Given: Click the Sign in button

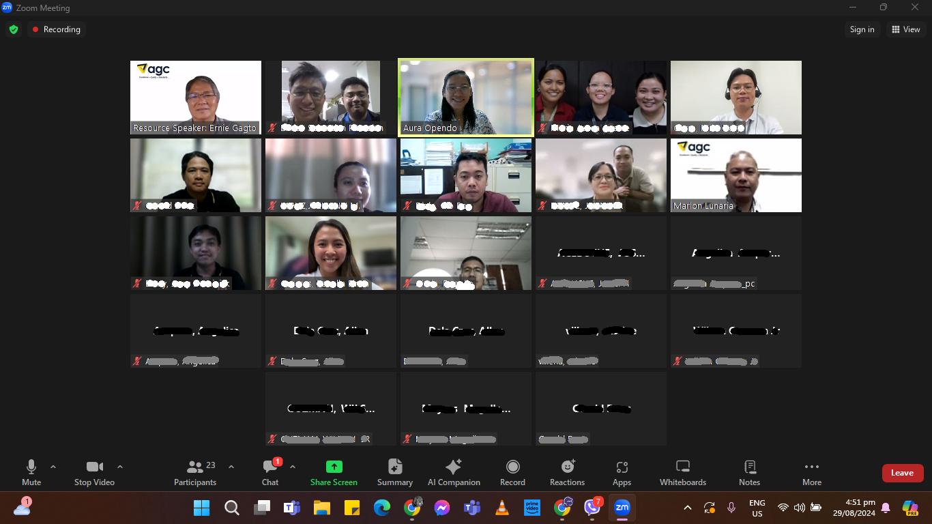Looking at the screenshot, I should tap(862, 29).
